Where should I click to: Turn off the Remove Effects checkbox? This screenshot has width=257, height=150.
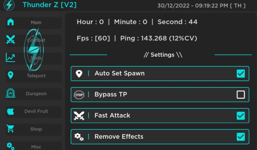pyautogui.click(x=241, y=137)
